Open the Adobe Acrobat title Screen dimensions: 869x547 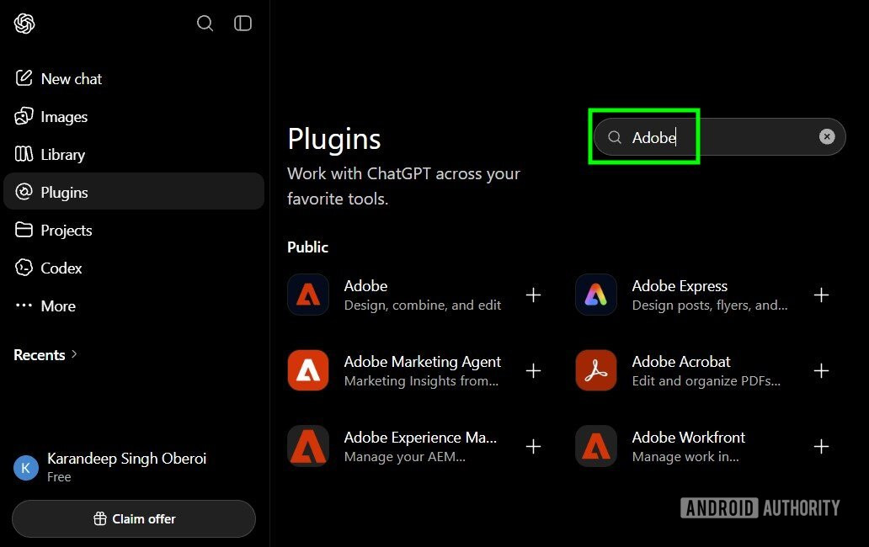coord(681,362)
